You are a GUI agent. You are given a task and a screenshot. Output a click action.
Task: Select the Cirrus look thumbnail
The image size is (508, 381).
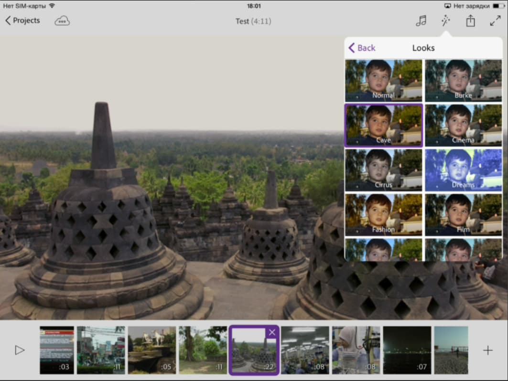point(384,170)
